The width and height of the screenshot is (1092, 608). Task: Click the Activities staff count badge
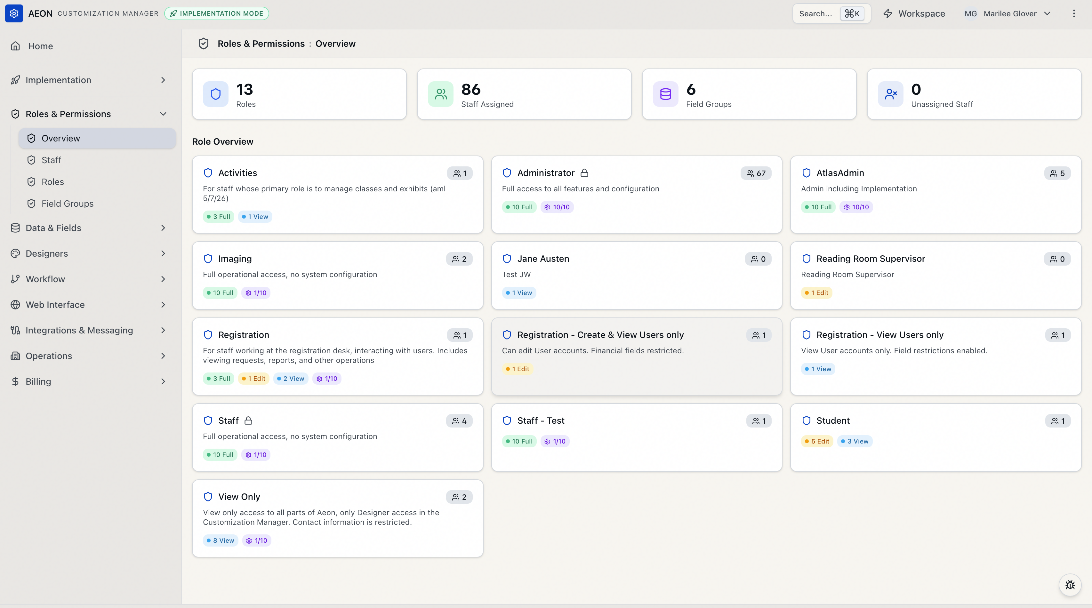[460, 173]
